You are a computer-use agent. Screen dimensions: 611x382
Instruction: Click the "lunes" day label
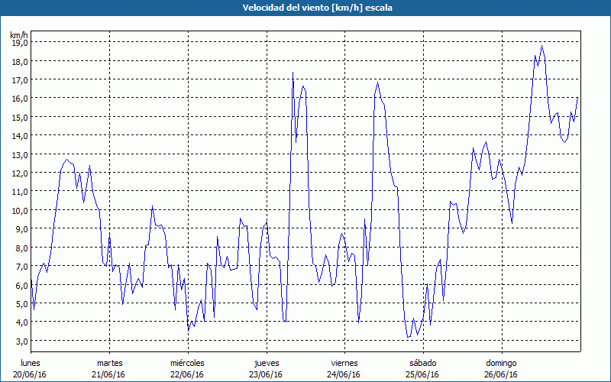pyautogui.click(x=31, y=362)
